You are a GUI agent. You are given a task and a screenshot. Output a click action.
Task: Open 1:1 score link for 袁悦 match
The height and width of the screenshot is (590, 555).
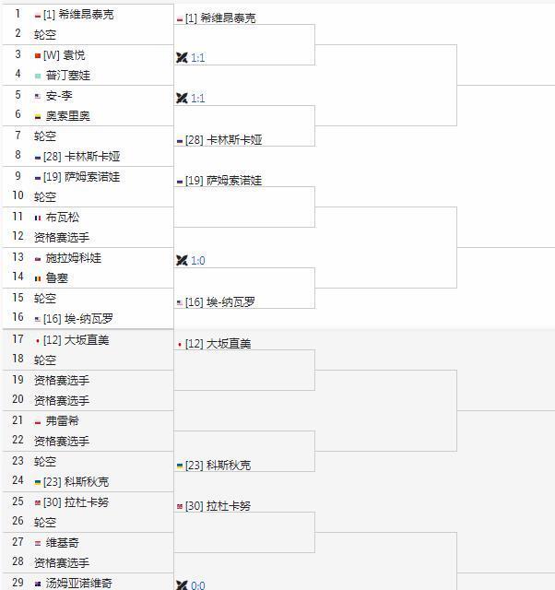198,58
